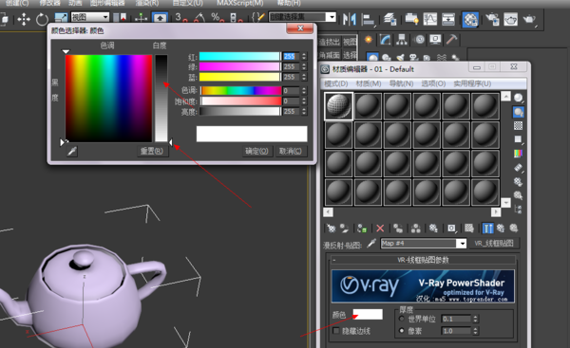Click sample slots scroll down arrow

[505, 203]
